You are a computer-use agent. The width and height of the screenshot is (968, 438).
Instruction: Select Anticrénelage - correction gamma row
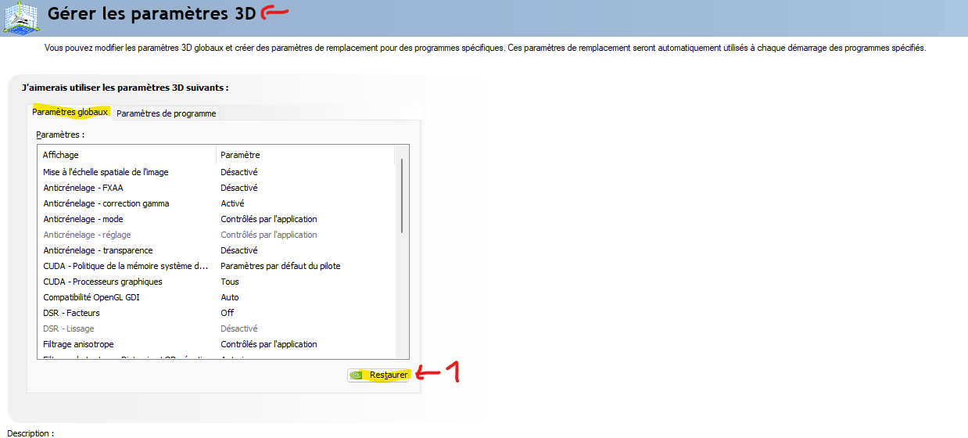[x=217, y=203]
